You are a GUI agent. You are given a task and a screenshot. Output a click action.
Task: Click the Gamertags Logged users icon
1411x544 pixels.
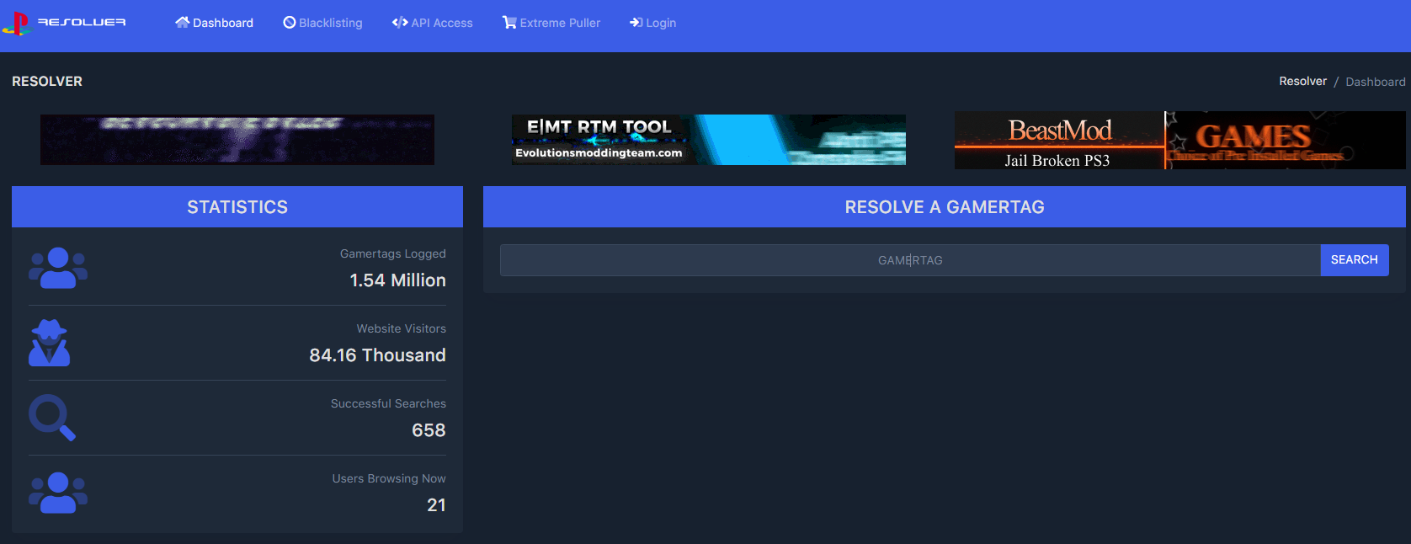pyautogui.click(x=58, y=268)
